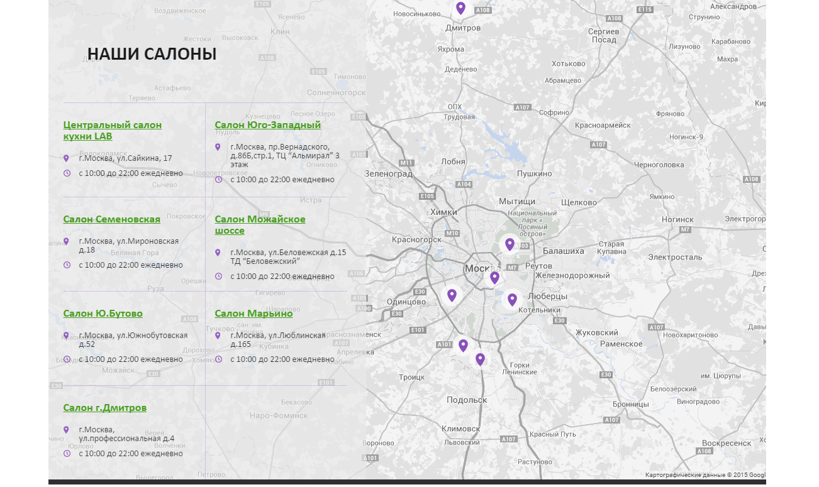Click clock icon in Салон Марьино block
This screenshot has width=819, height=487.
218,359
